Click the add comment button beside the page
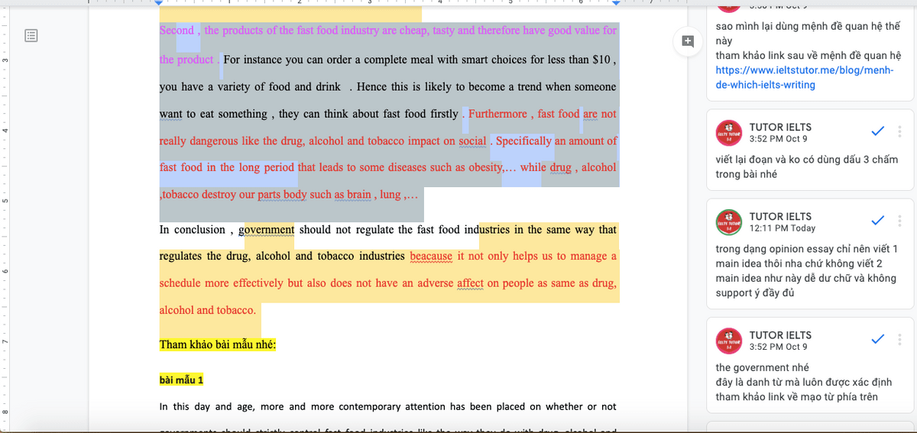 pyautogui.click(x=687, y=41)
